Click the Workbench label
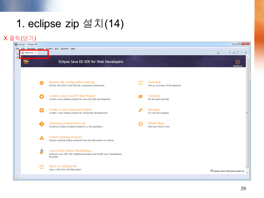The image size is (264, 198). (x=238, y=66)
